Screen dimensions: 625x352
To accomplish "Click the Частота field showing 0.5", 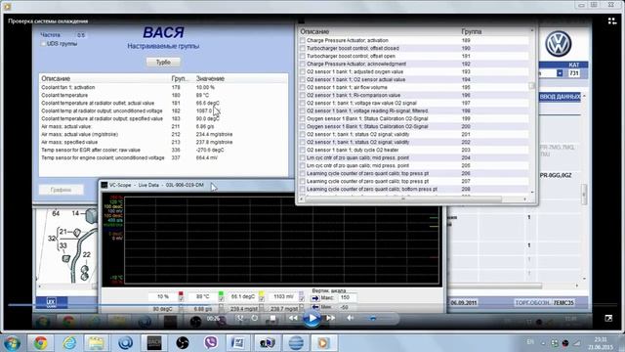I will (x=81, y=35).
